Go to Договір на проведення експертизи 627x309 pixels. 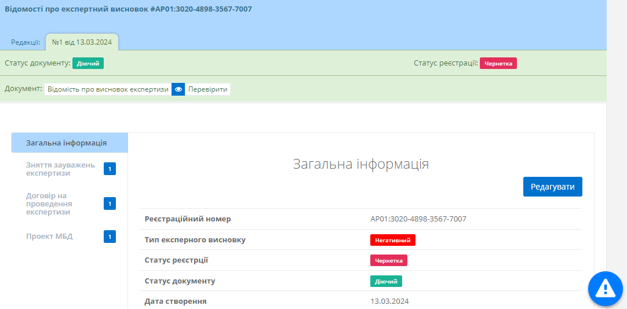click(49, 203)
